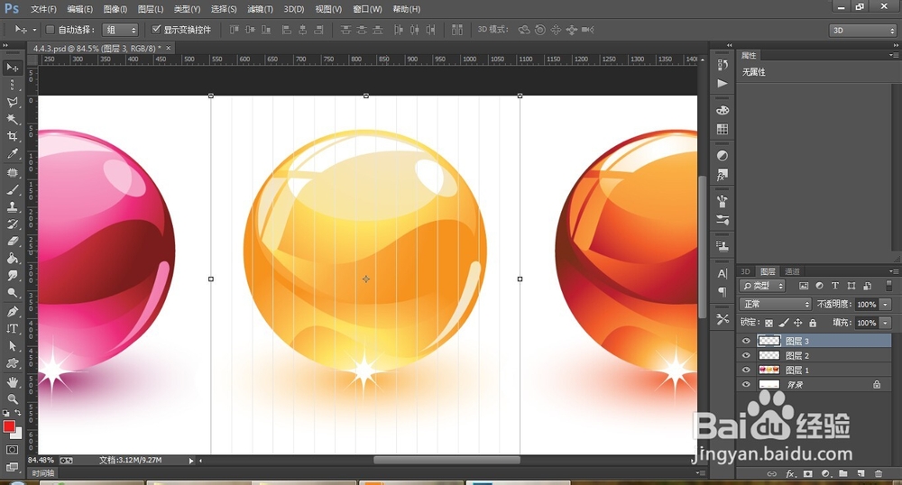Select the Paint Bucket tool
The height and width of the screenshot is (485, 902).
click(x=12, y=259)
